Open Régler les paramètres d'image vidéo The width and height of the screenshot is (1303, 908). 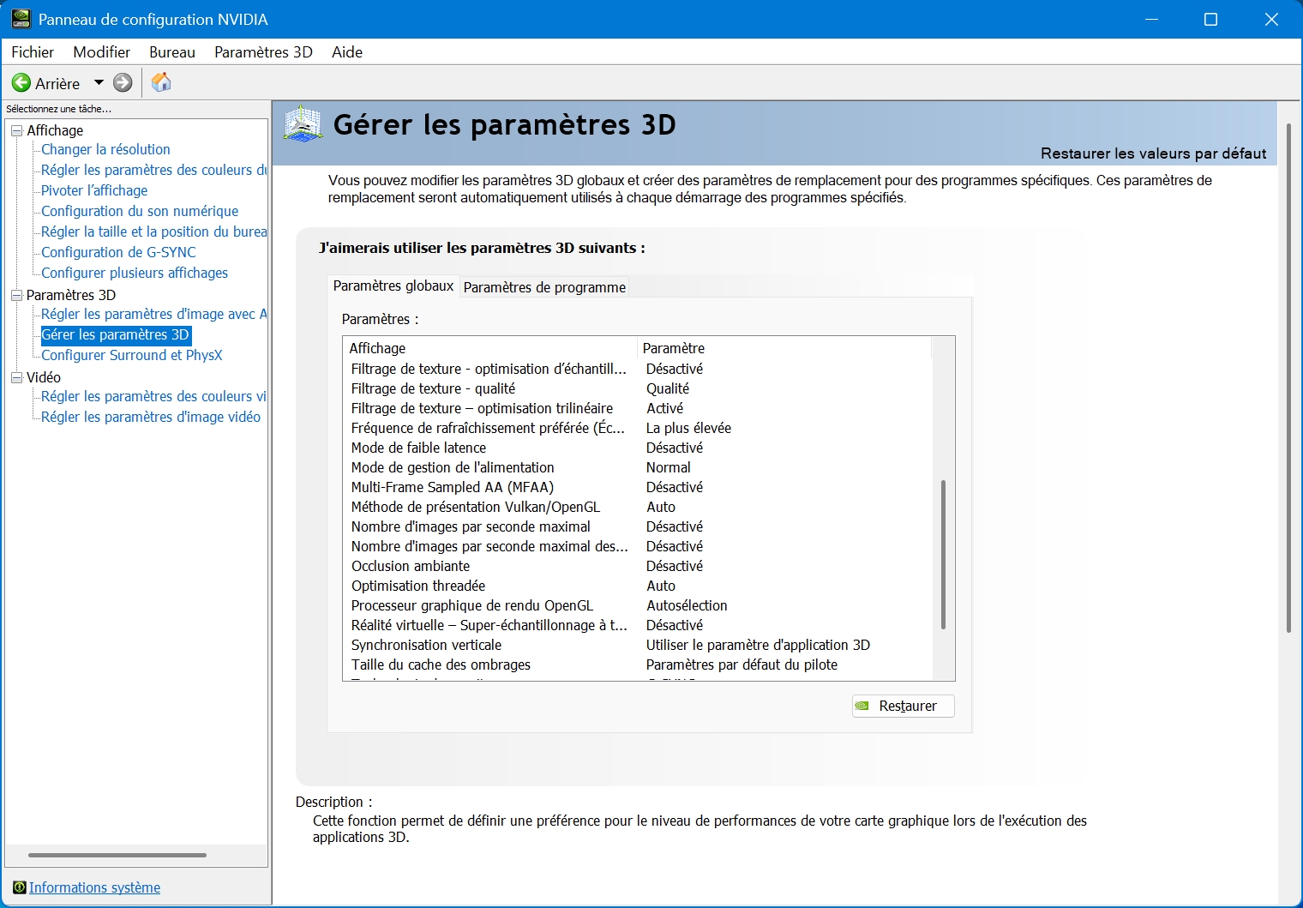[151, 417]
